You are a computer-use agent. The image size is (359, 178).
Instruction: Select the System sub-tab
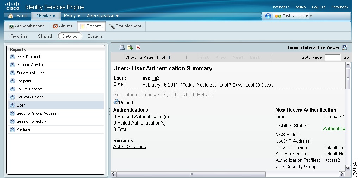95,36
